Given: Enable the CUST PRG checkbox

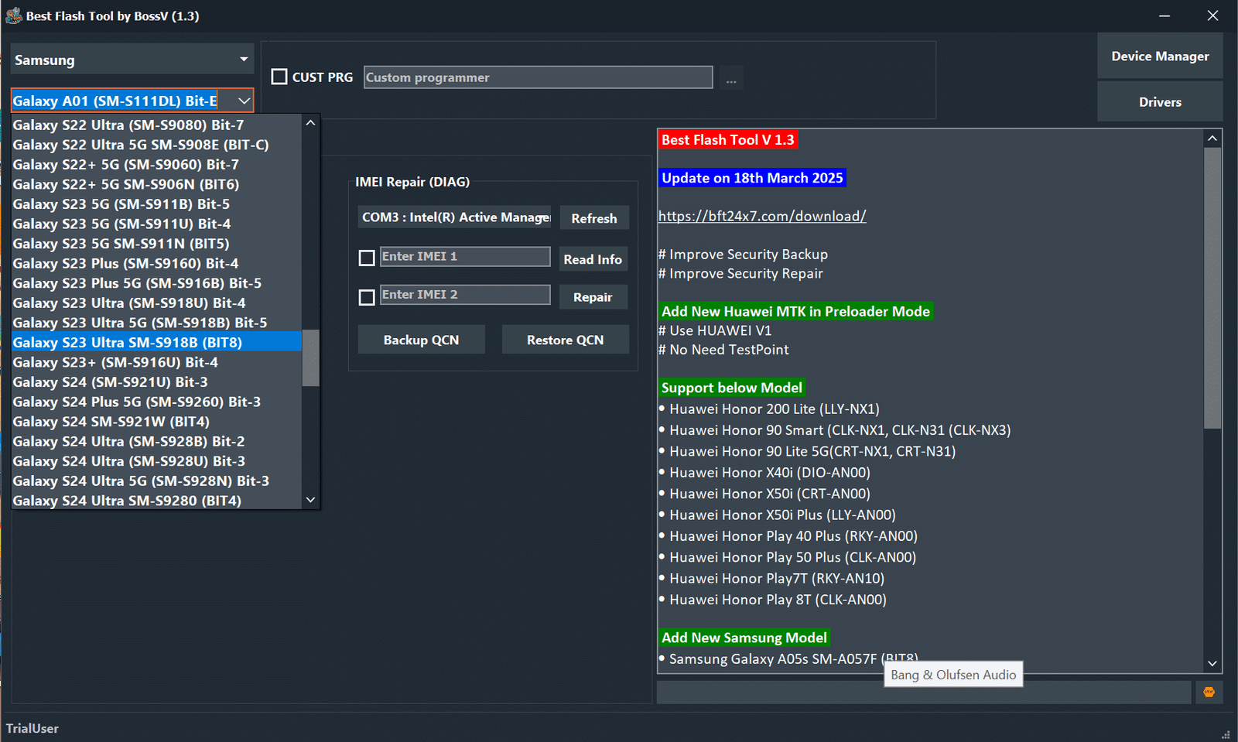Looking at the screenshot, I should tap(279, 77).
